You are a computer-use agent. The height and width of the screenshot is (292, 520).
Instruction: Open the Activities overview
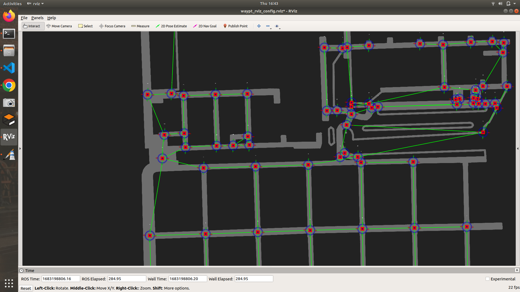pos(12,4)
